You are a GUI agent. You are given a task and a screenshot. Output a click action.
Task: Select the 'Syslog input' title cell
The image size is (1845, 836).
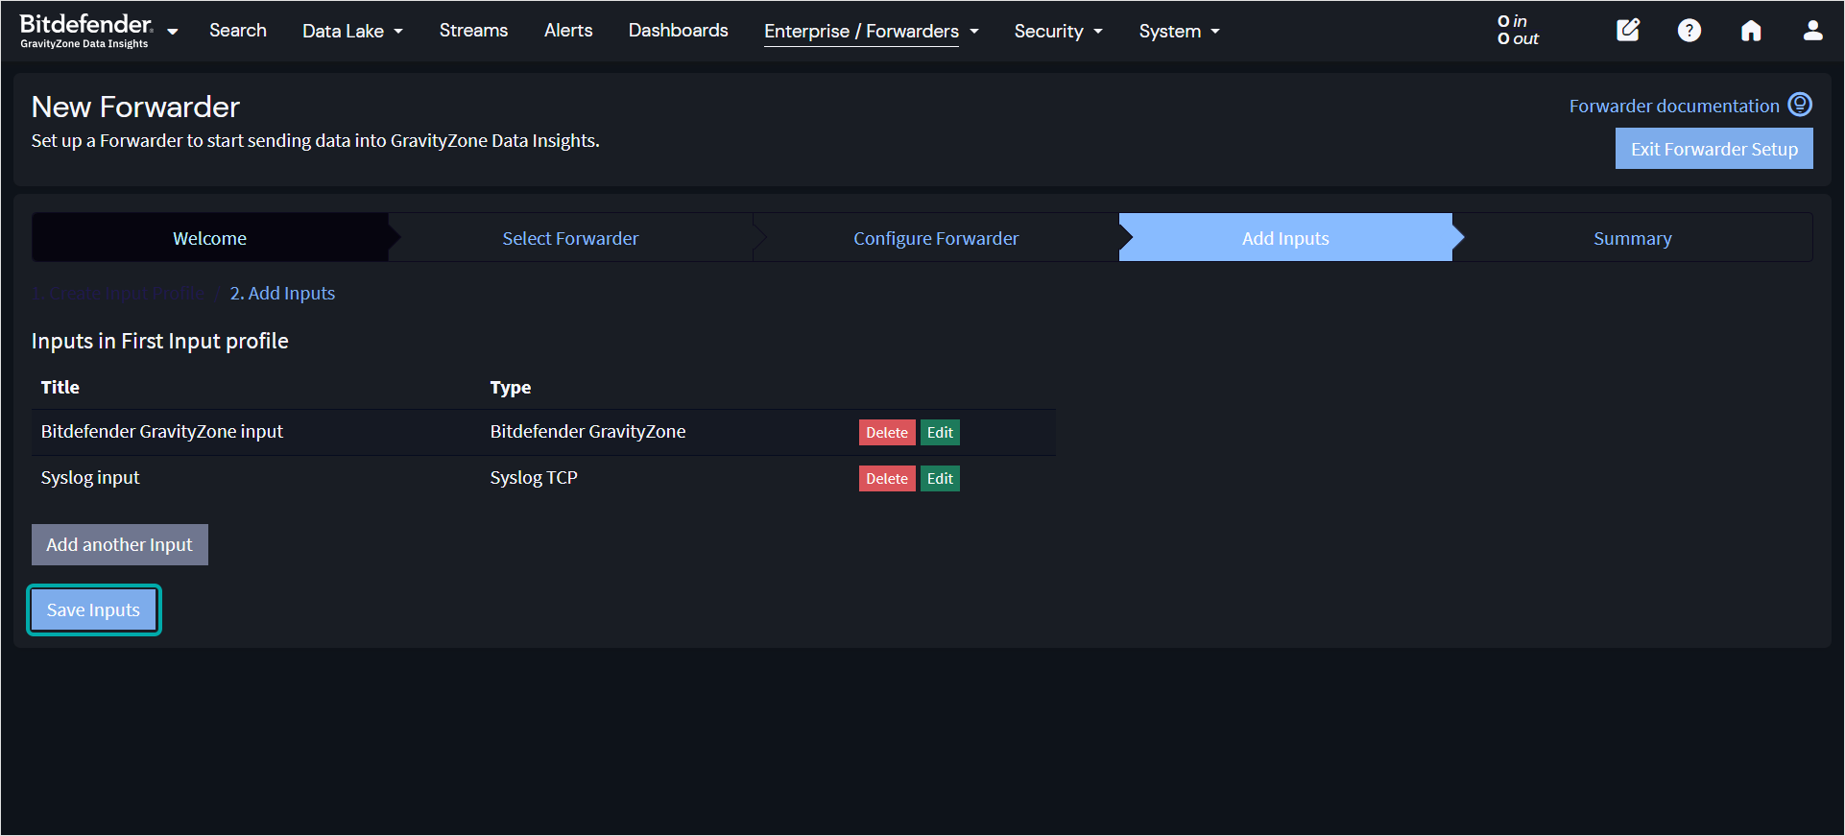click(90, 477)
